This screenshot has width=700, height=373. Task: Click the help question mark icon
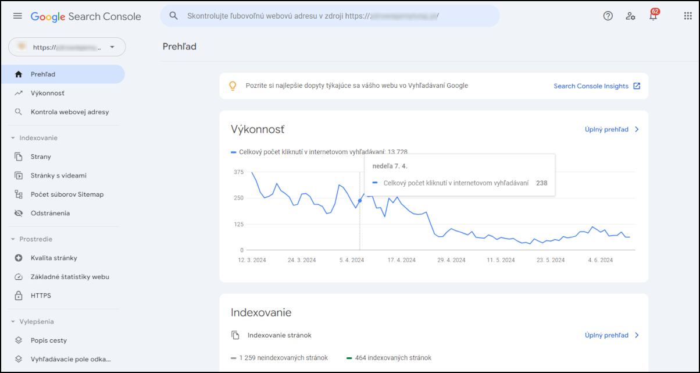click(x=608, y=16)
